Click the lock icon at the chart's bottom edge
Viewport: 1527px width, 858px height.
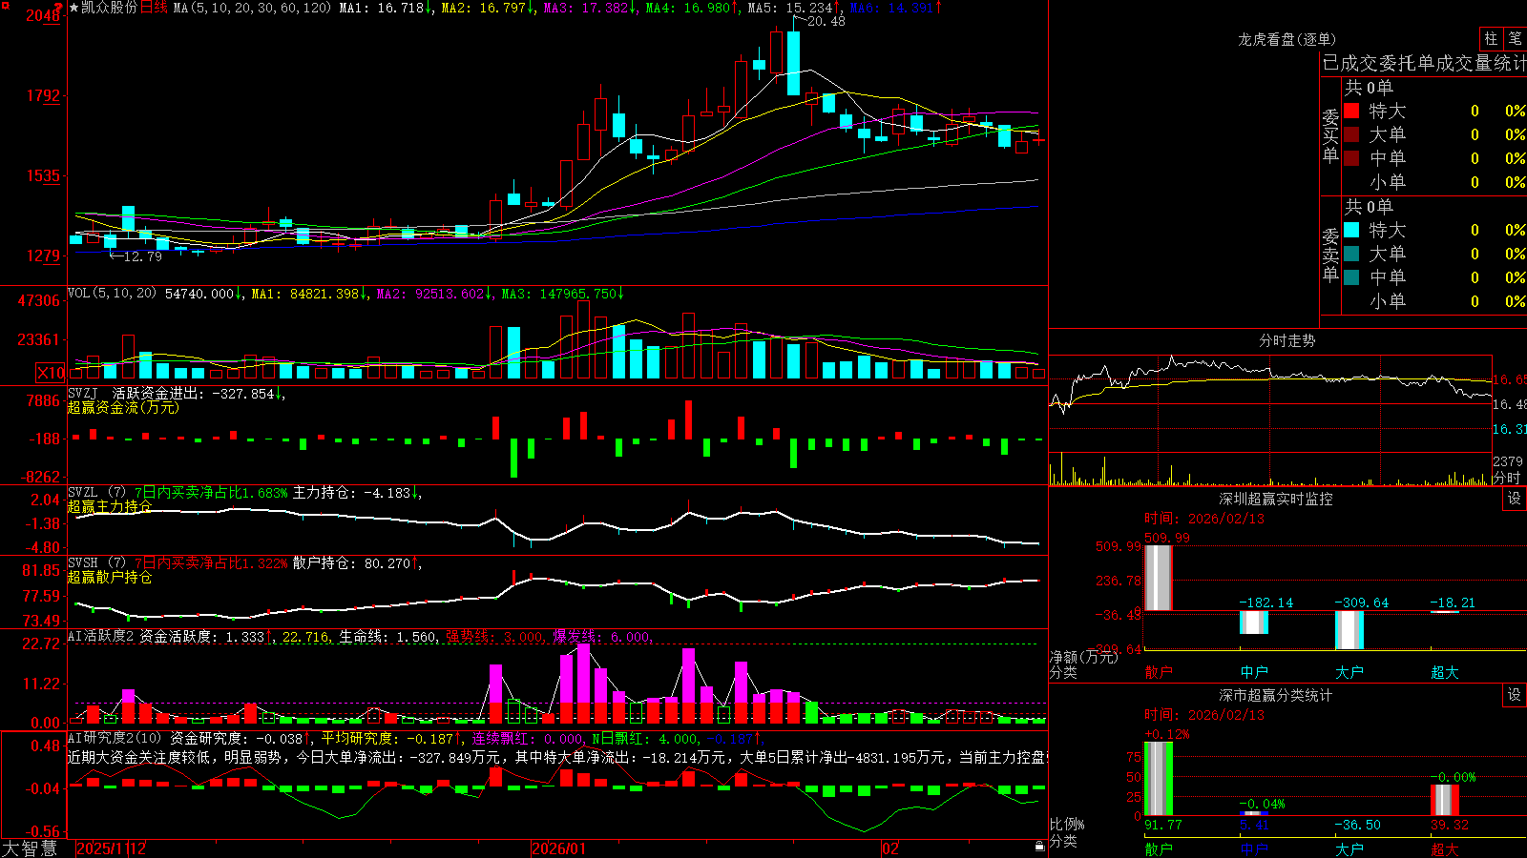[x=1039, y=847]
